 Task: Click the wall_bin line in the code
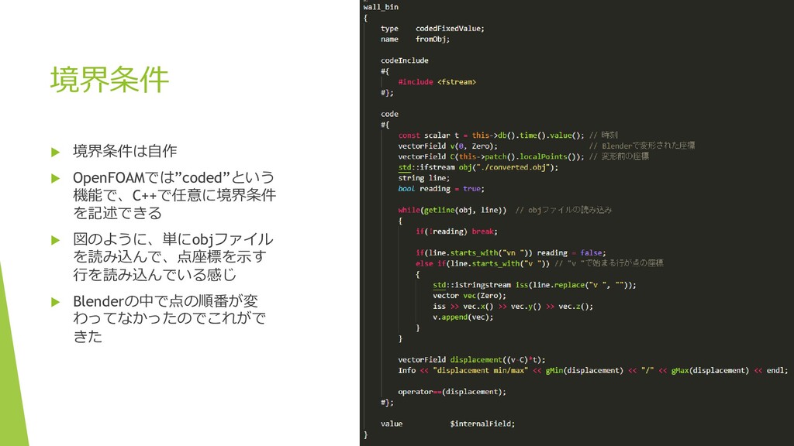click(x=381, y=7)
